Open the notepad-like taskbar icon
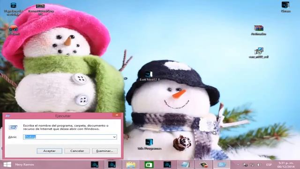This screenshot has height=169, width=300. pos(185,165)
